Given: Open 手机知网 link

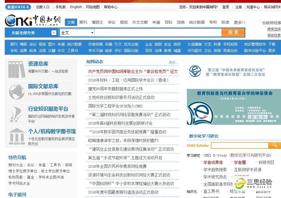Looking at the screenshot, I should [230, 44].
